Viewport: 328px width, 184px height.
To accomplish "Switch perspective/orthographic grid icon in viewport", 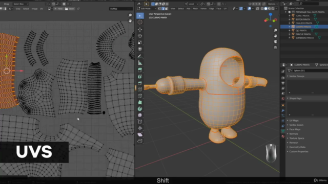I will point(275,48).
